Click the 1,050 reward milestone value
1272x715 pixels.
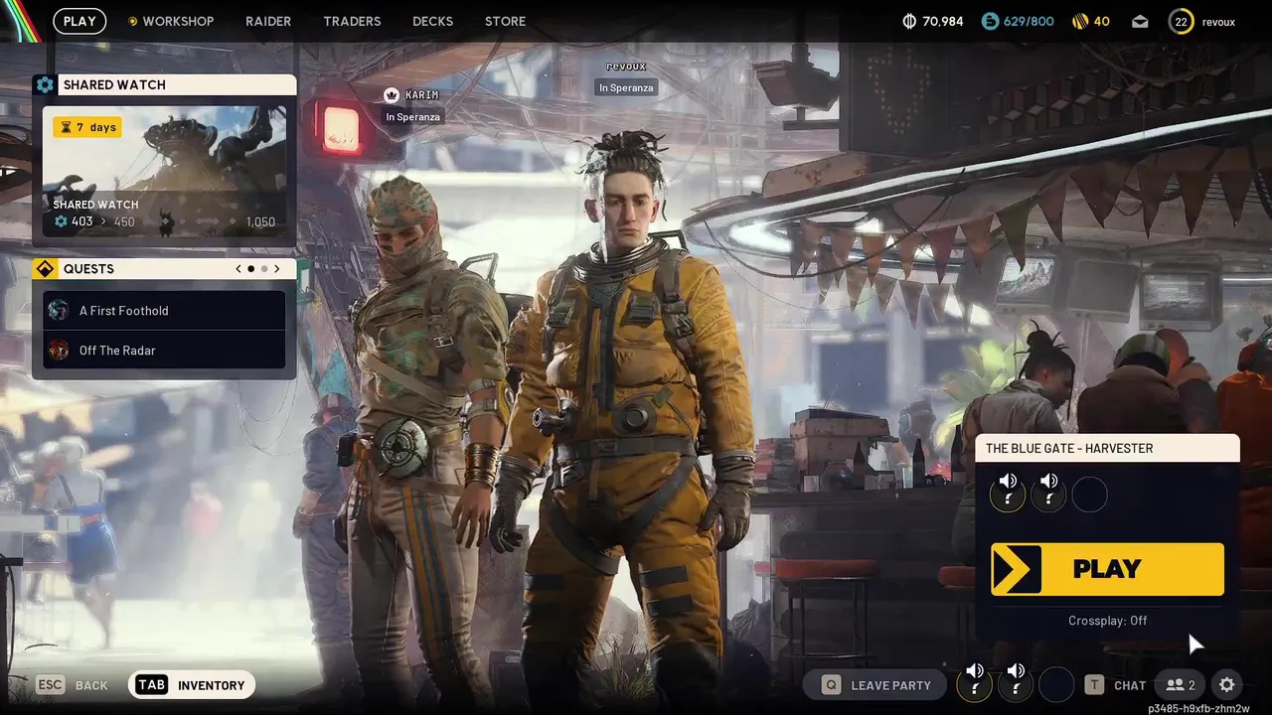point(259,221)
